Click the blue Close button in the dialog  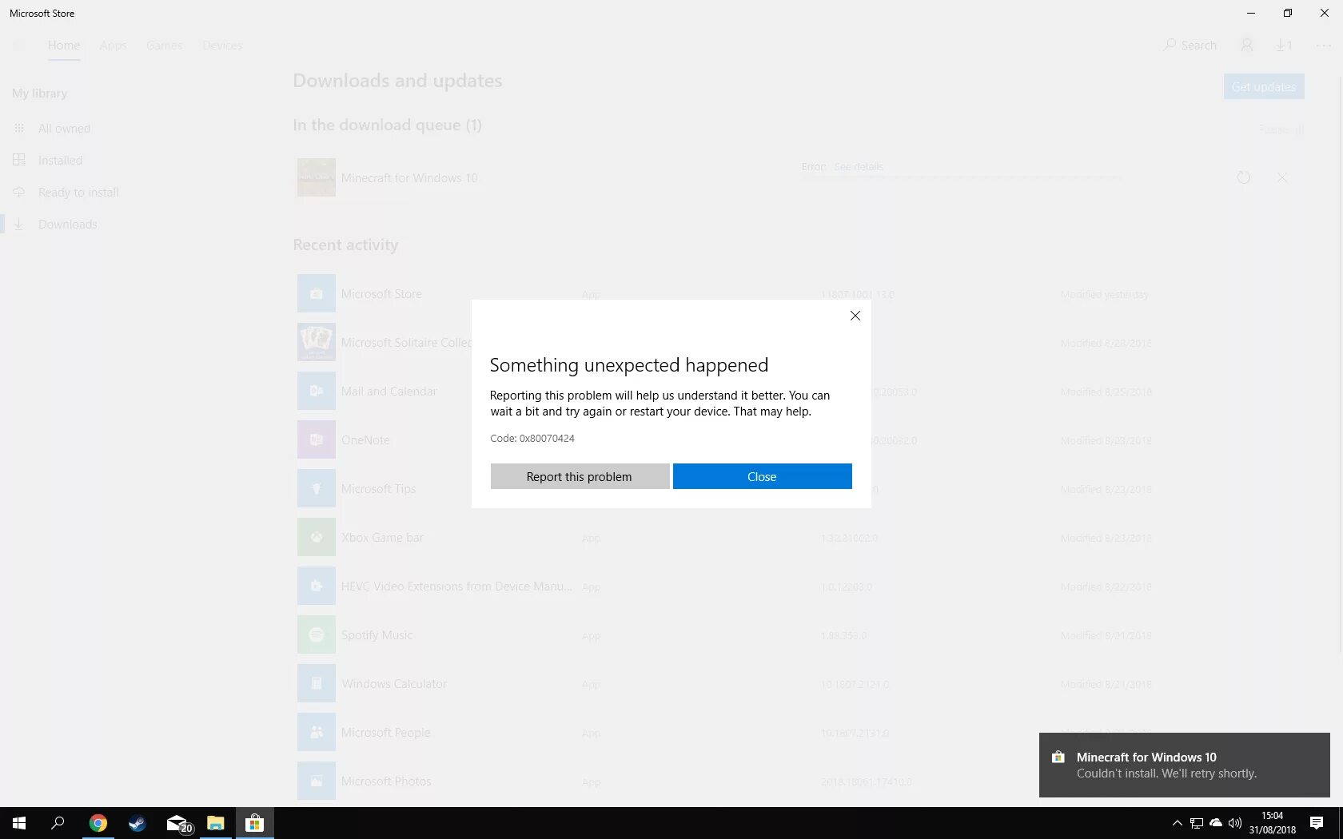[x=762, y=476]
